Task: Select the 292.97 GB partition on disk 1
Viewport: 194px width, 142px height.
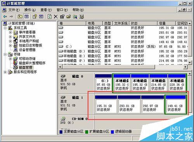Action: tap(152, 104)
